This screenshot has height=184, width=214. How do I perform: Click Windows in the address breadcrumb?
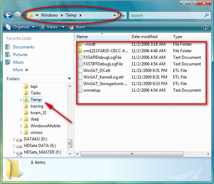[x=49, y=15]
